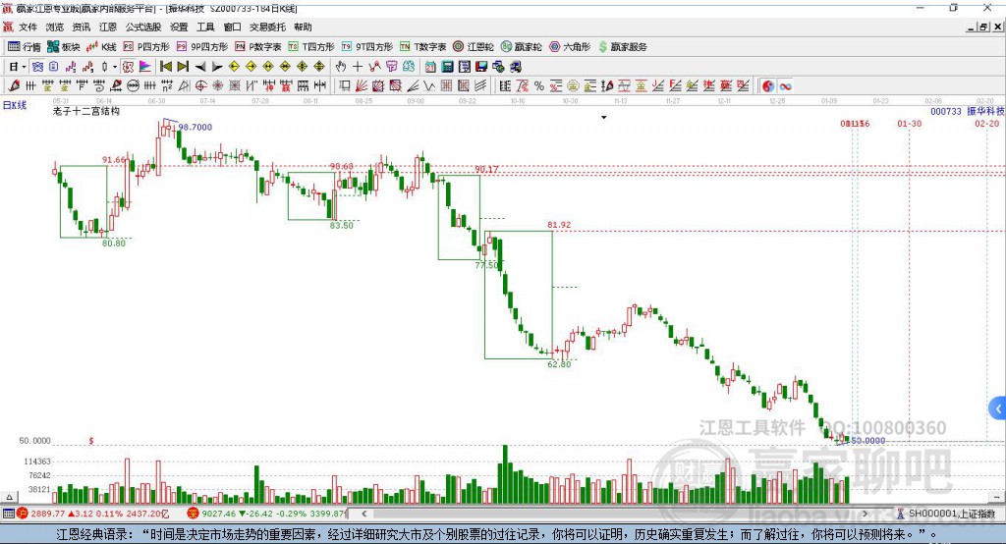This screenshot has width=1006, height=544.
Task: Click stock code 000733 label
Action: point(946,111)
